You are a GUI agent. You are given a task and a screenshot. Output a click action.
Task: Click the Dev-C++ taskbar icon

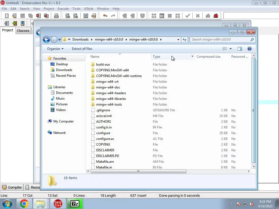coord(58,204)
